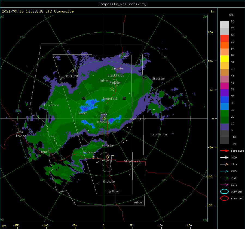Click the Didsbury city label
This screenshot has width=245, height=229.
[x=103, y=122]
